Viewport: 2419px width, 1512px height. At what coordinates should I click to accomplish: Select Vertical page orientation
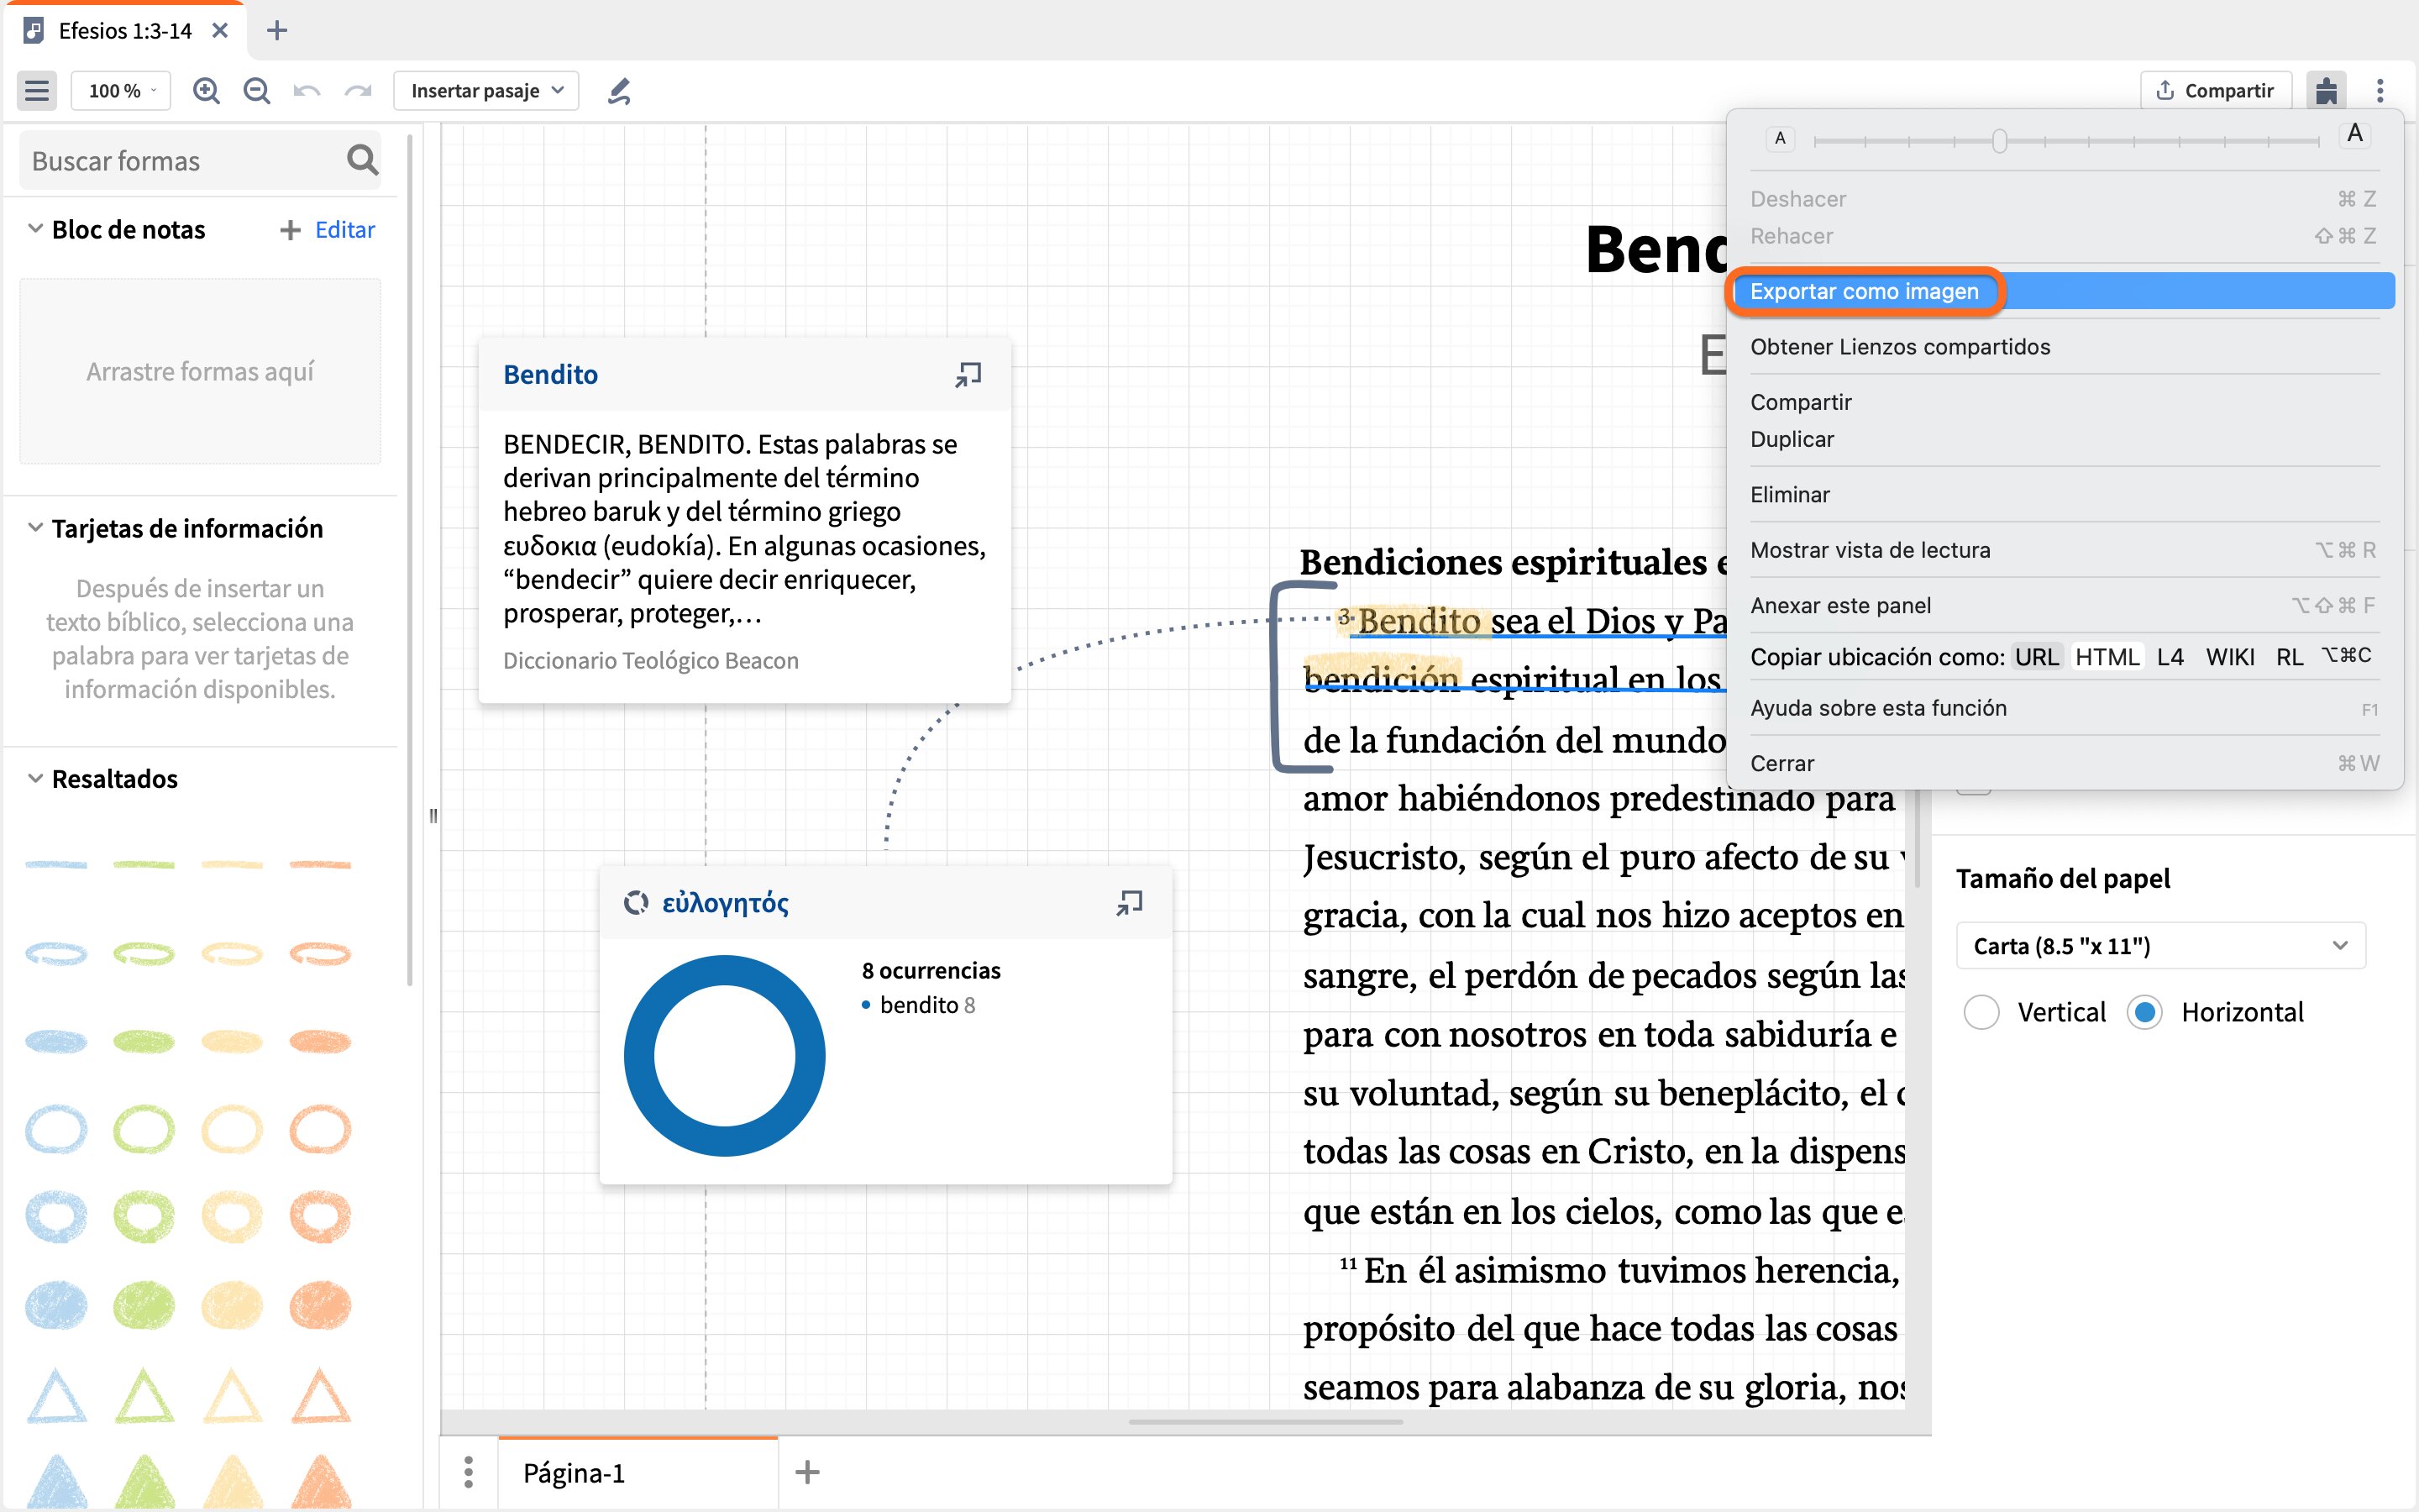coord(1981,1012)
